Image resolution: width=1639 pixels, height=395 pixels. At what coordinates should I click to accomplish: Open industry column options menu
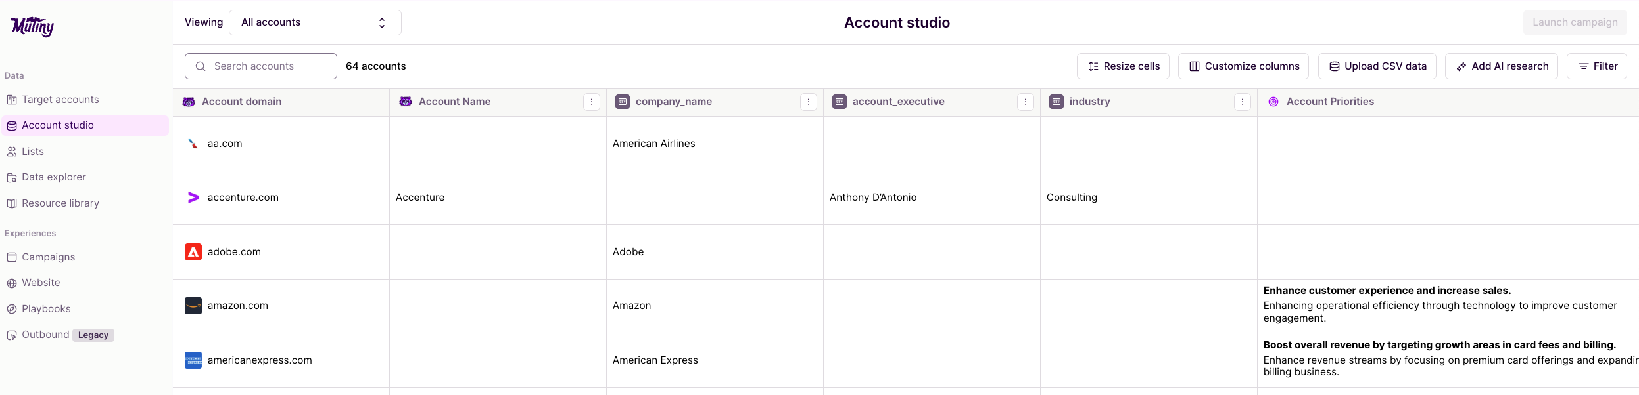coord(1243,102)
